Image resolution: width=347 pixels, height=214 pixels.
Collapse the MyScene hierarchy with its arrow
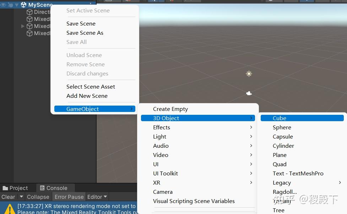[16, 5]
